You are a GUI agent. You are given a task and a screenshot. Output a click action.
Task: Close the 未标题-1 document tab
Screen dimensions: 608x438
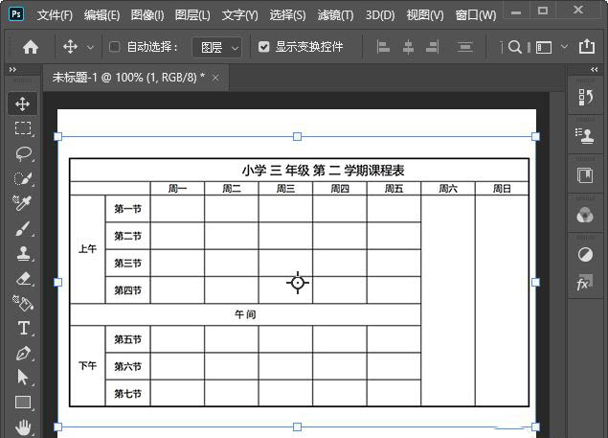coord(215,78)
